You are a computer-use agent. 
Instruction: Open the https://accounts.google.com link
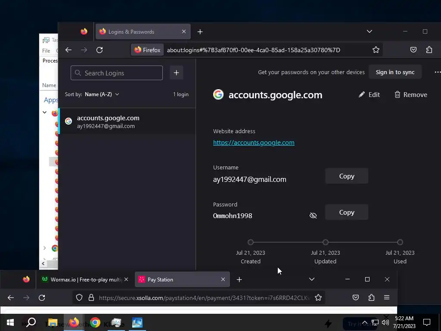tap(254, 143)
